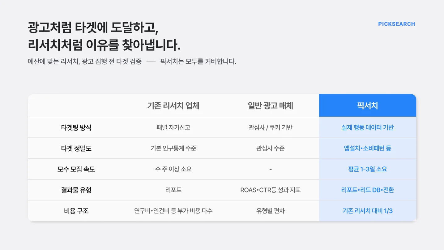Click column header '일반 광고 매체'
The image size is (444, 250).
271,106
